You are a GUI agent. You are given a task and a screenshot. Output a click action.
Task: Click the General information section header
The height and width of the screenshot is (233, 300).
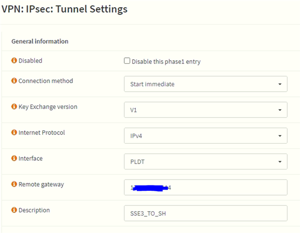coord(40,41)
